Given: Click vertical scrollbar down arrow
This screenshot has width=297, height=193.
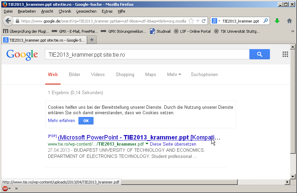Looking at the screenshot, I should (293, 177).
